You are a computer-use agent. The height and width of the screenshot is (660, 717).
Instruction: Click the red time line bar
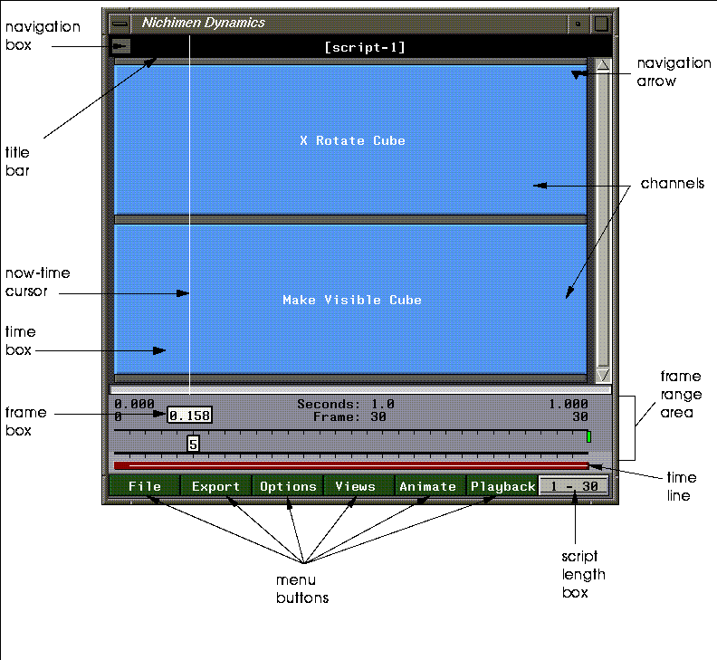351,465
